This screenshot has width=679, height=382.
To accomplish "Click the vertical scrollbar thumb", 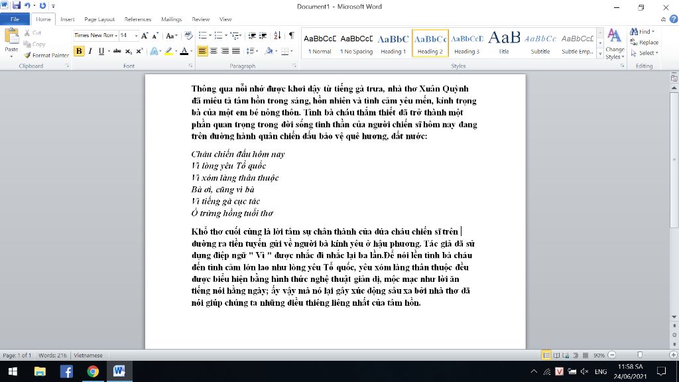I will click(x=674, y=159).
